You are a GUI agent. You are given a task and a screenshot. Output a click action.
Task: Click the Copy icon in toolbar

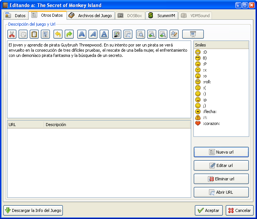click(23, 34)
